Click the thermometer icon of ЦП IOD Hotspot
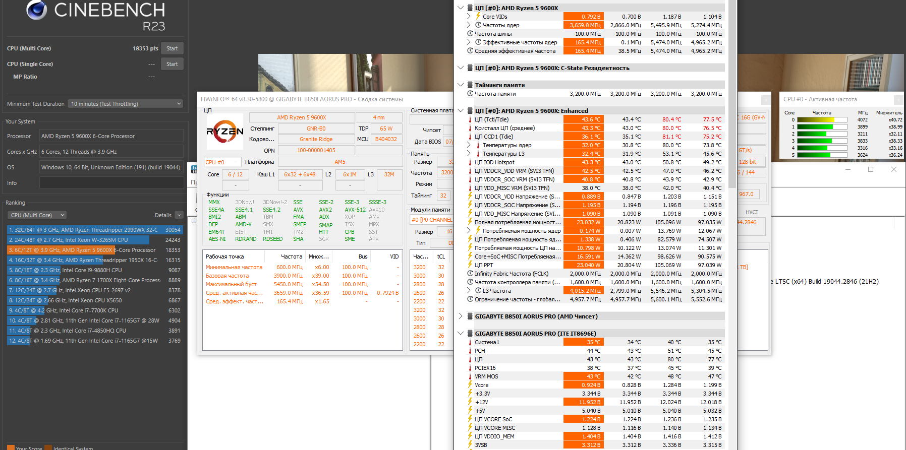Screen dimensions: 906x450 point(470,162)
